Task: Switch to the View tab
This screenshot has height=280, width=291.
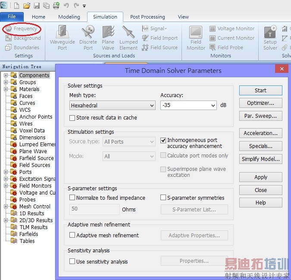Action: point(183,17)
